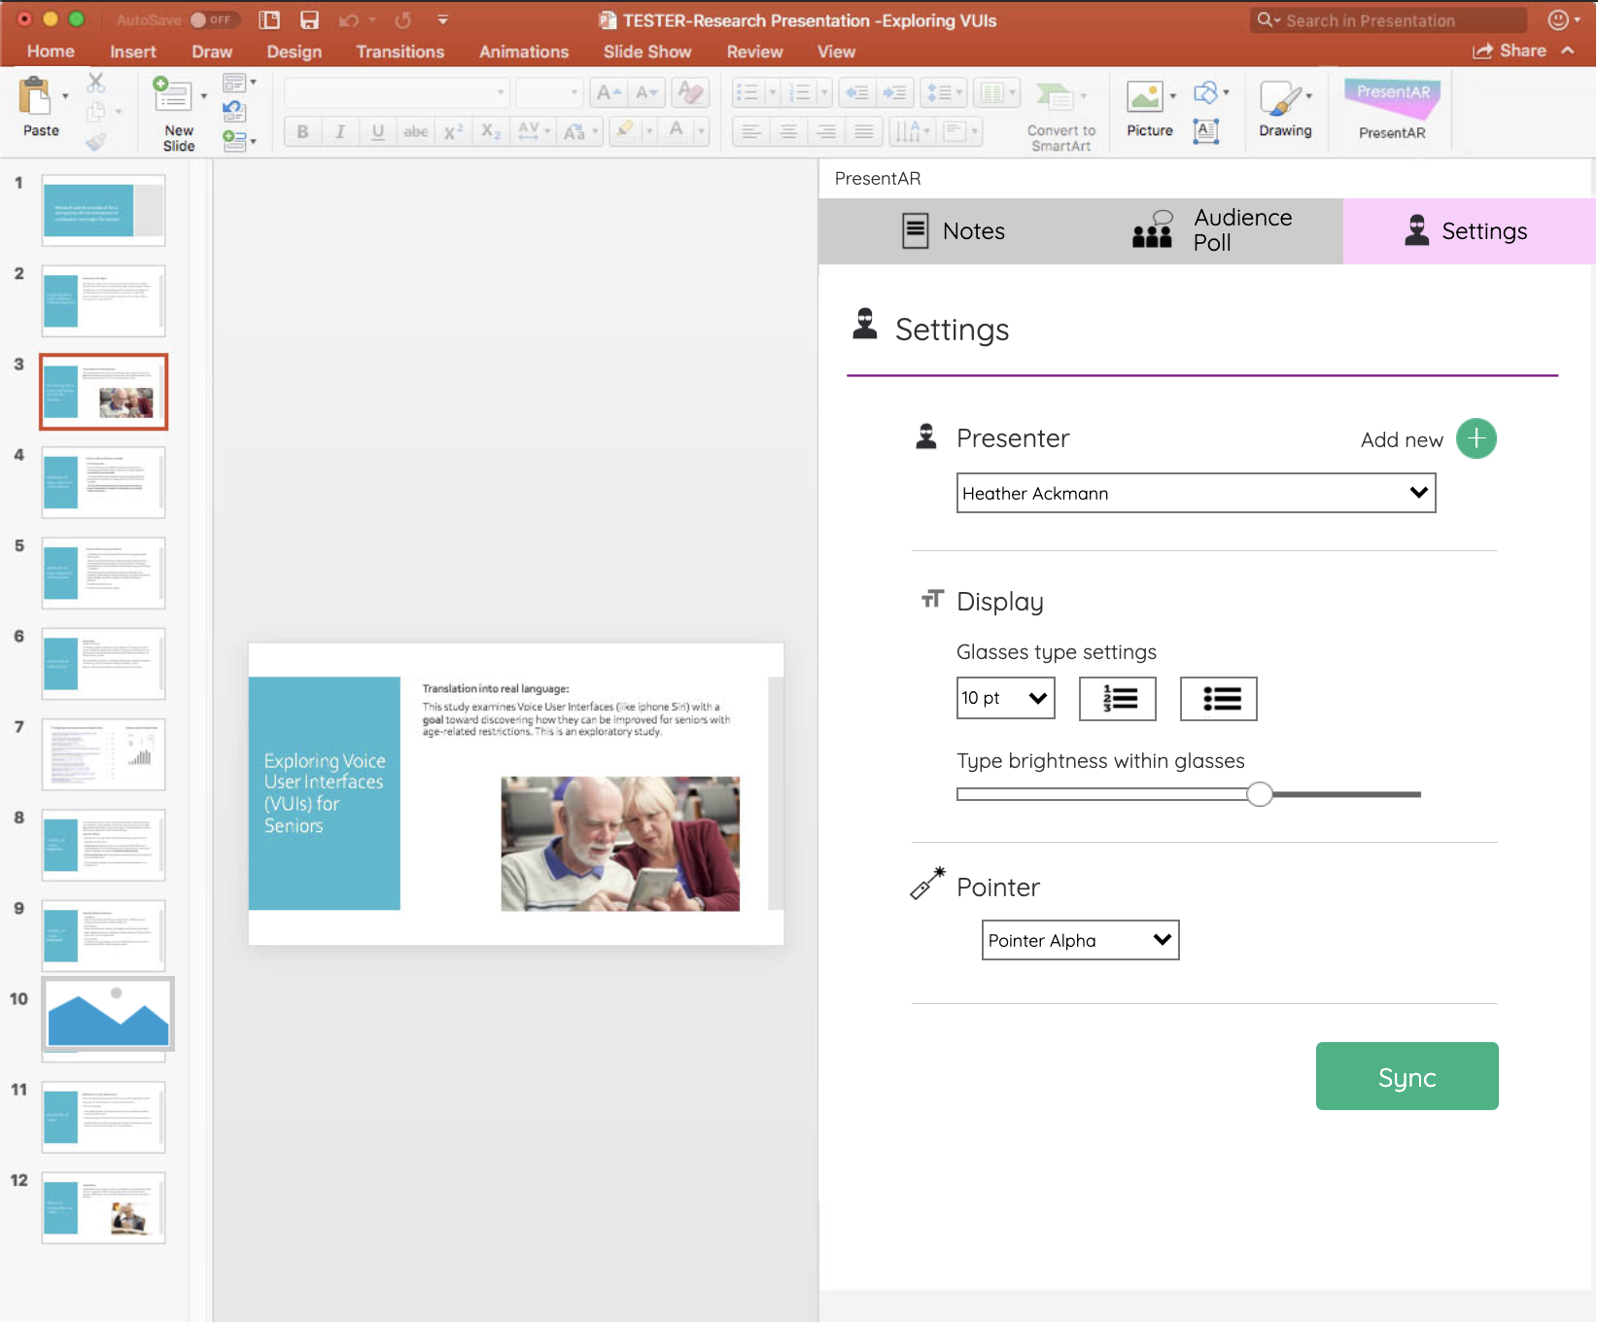This screenshot has width=1598, height=1322.
Task: Click the Bold formatting button
Action: (x=302, y=131)
